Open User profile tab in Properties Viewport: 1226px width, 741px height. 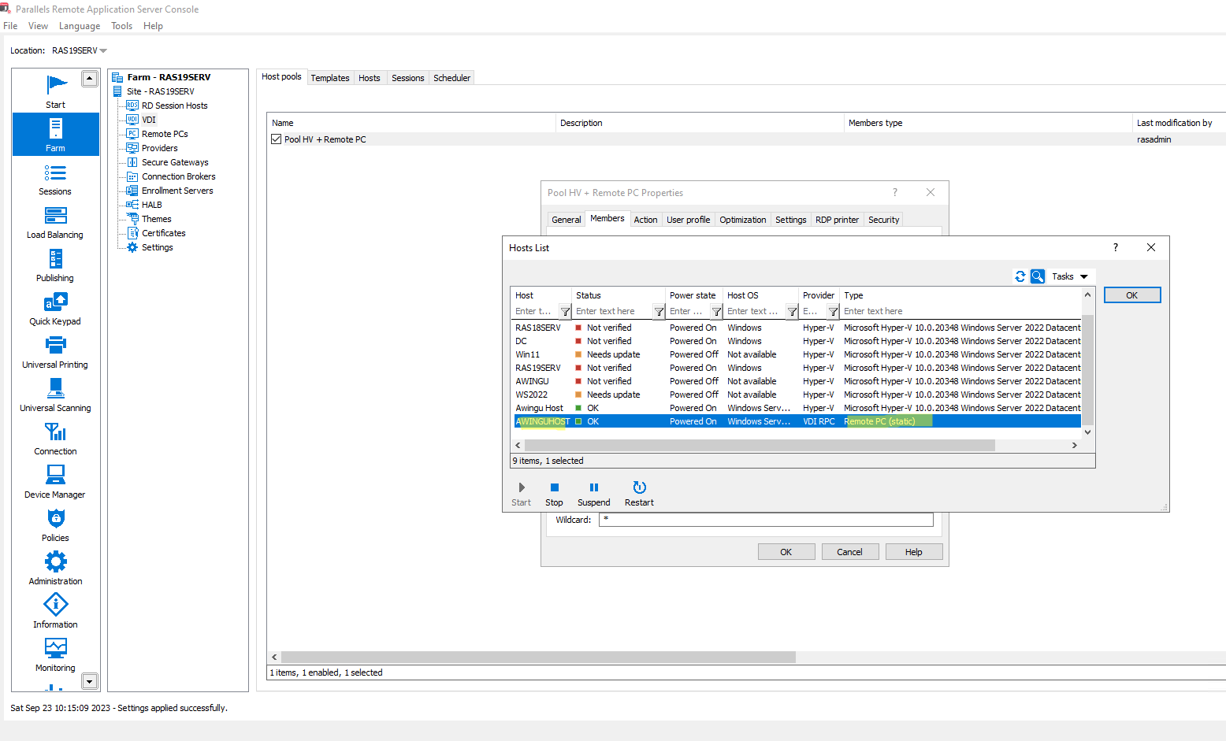coord(688,220)
